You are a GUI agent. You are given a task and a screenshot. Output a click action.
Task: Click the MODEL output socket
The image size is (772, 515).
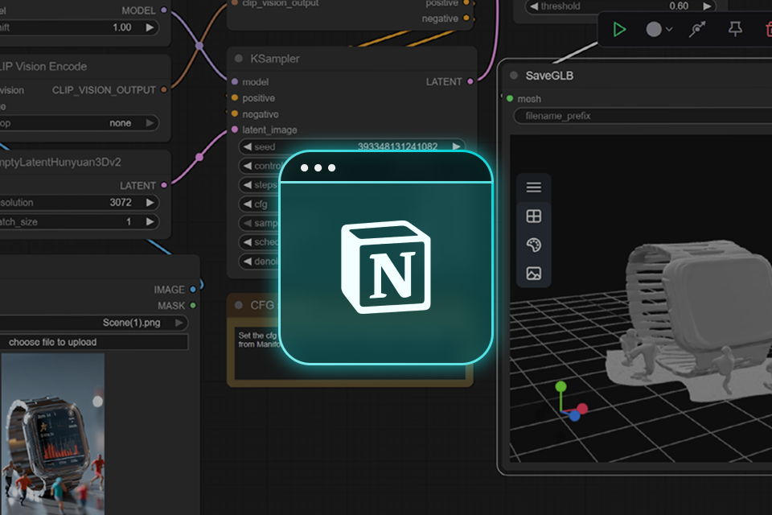point(164,10)
